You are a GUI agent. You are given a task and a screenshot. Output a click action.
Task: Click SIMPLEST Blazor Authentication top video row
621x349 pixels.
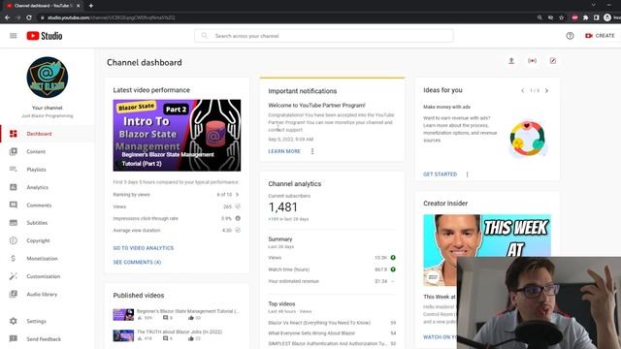click(332, 343)
